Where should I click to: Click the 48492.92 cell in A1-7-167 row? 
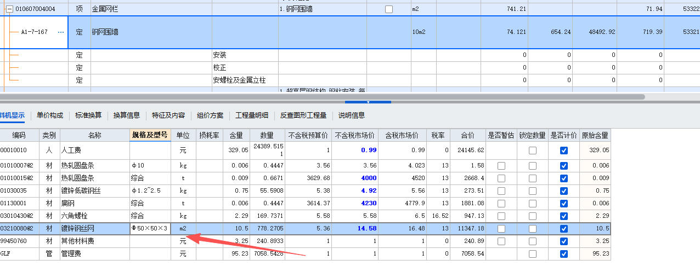tap(596, 32)
